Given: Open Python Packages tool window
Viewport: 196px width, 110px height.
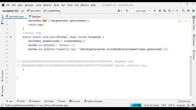Looking at the screenshot, I should 93,101.
